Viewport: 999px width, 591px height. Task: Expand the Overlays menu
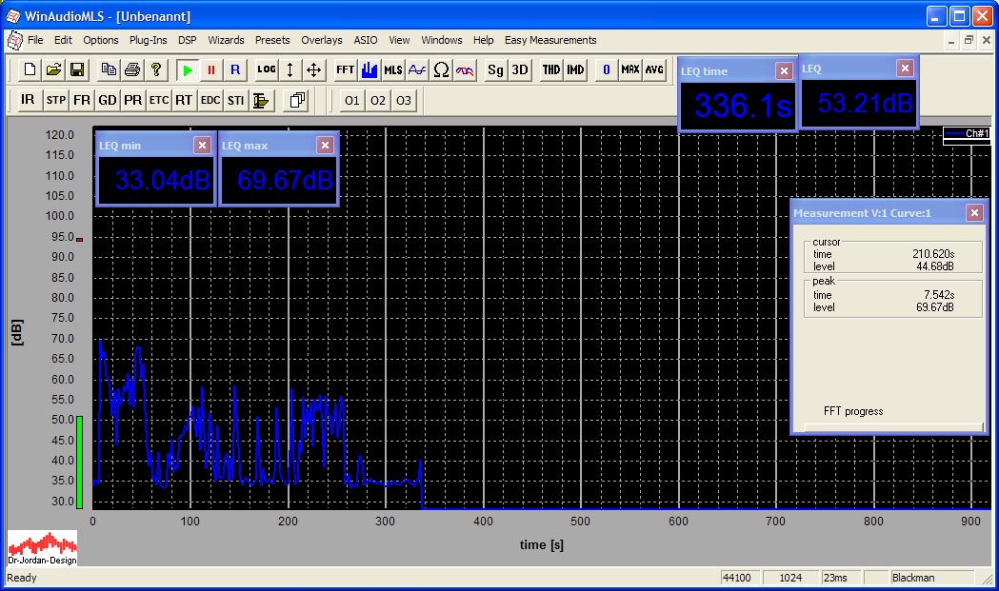321,40
